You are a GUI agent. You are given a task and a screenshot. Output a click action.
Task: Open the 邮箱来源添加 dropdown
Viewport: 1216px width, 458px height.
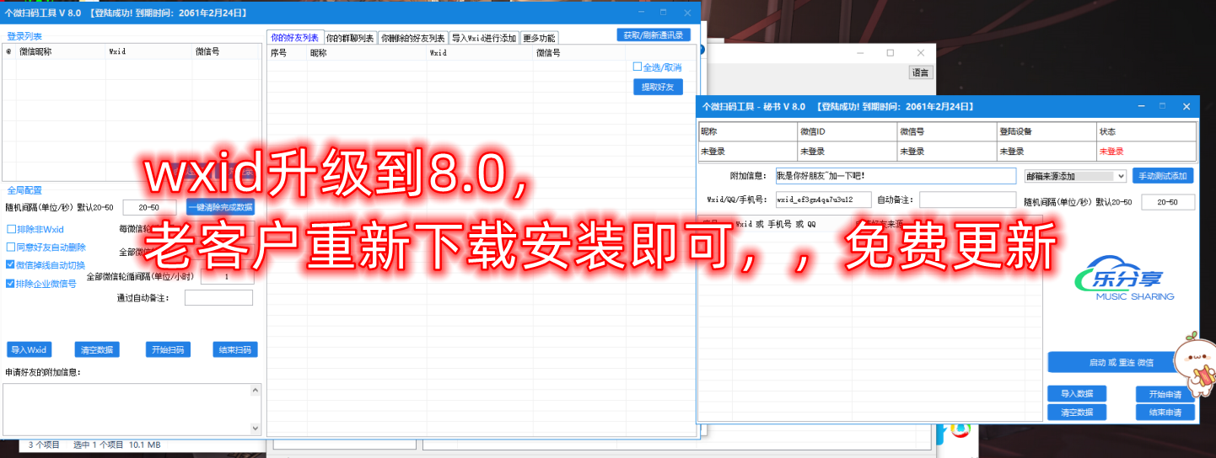[1075, 176]
